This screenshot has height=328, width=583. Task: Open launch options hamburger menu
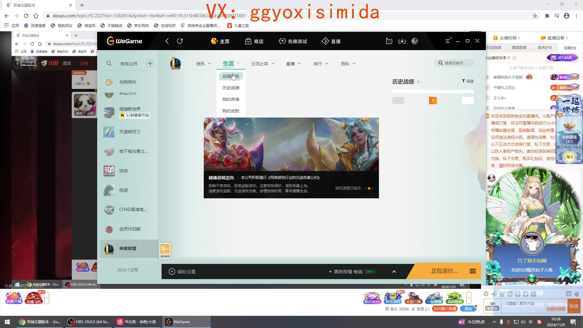click(x=473, y=271)
